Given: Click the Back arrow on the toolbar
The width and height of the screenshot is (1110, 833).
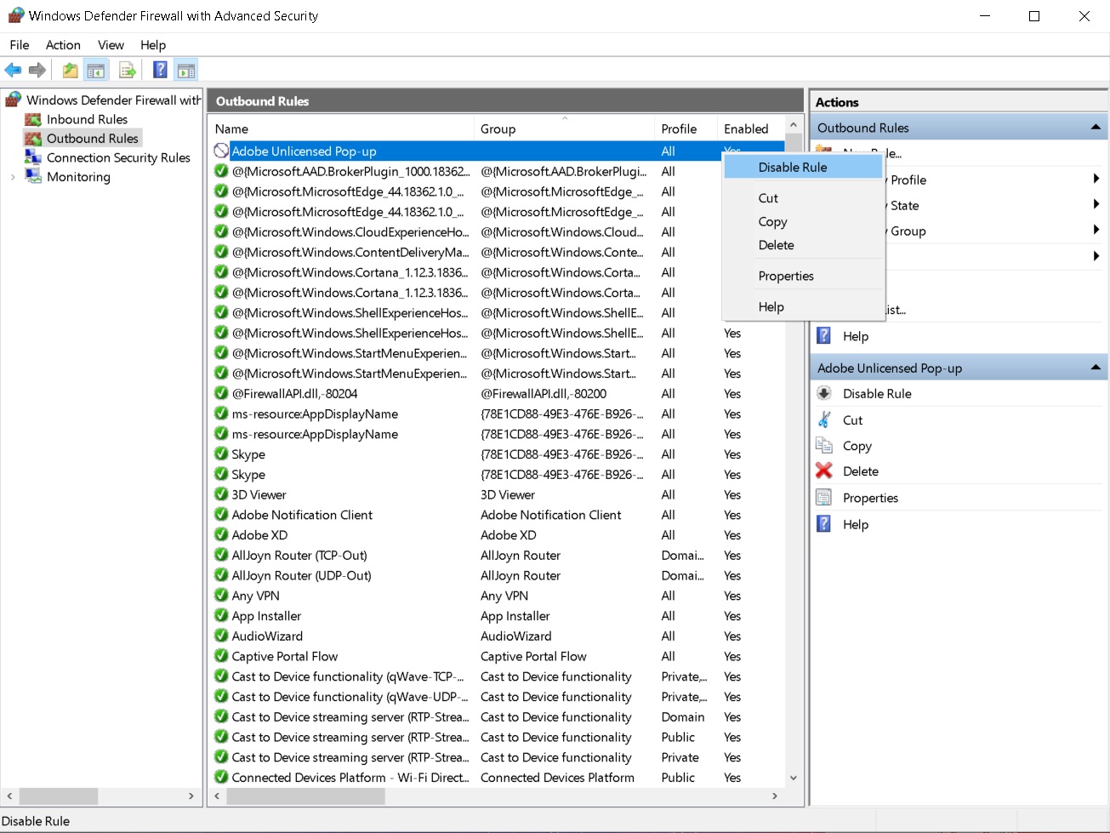Looking at the screenshot, I should coord(13,70).
